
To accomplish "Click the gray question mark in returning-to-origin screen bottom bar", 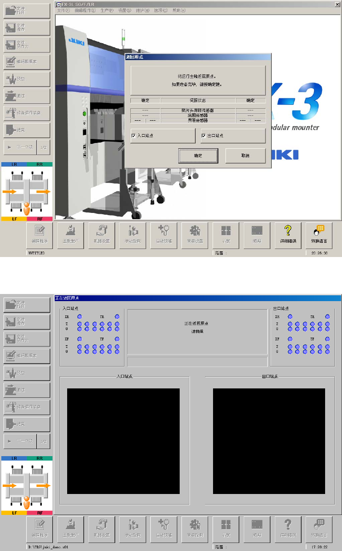I will coord(288,529).
